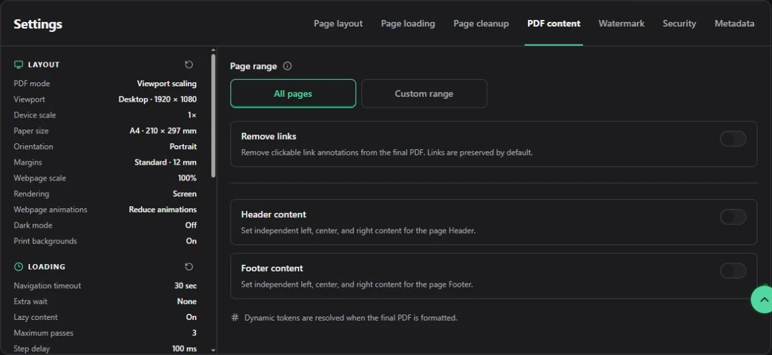Viewport: 772px width, 355px height.
Task: Click the Extra wait value None
Action: [187, 301]
